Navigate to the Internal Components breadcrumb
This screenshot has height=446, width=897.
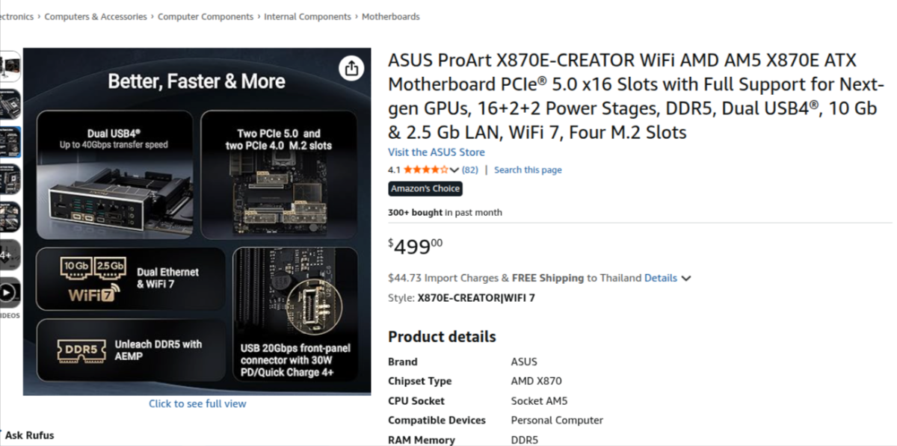307,16
